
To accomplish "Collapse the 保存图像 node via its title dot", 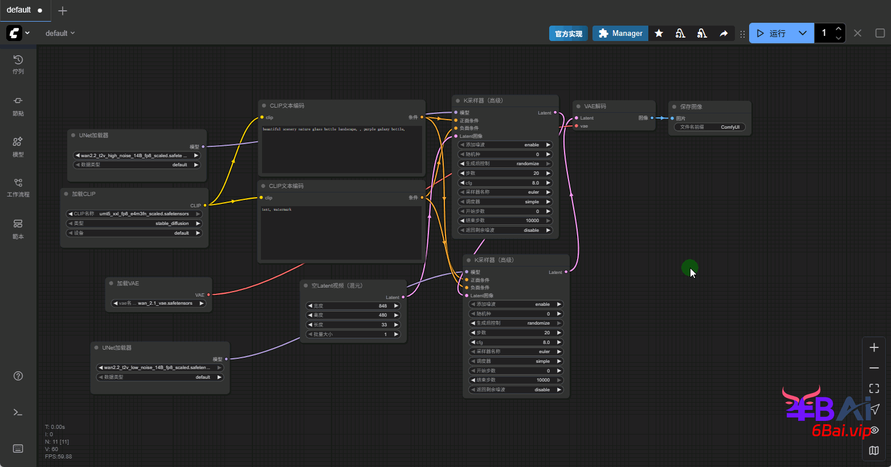I will (674, 107).
